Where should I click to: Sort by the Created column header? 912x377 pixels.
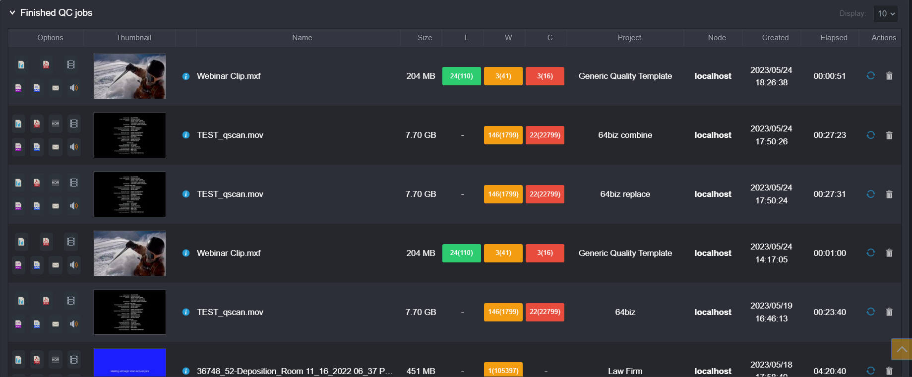(x=775, y=38)
